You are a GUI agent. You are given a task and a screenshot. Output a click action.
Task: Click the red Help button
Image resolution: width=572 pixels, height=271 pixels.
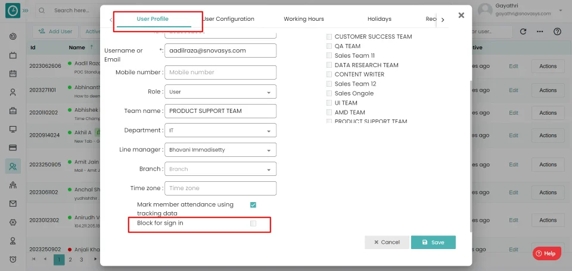pyautogui.click(x=546, y=254)
